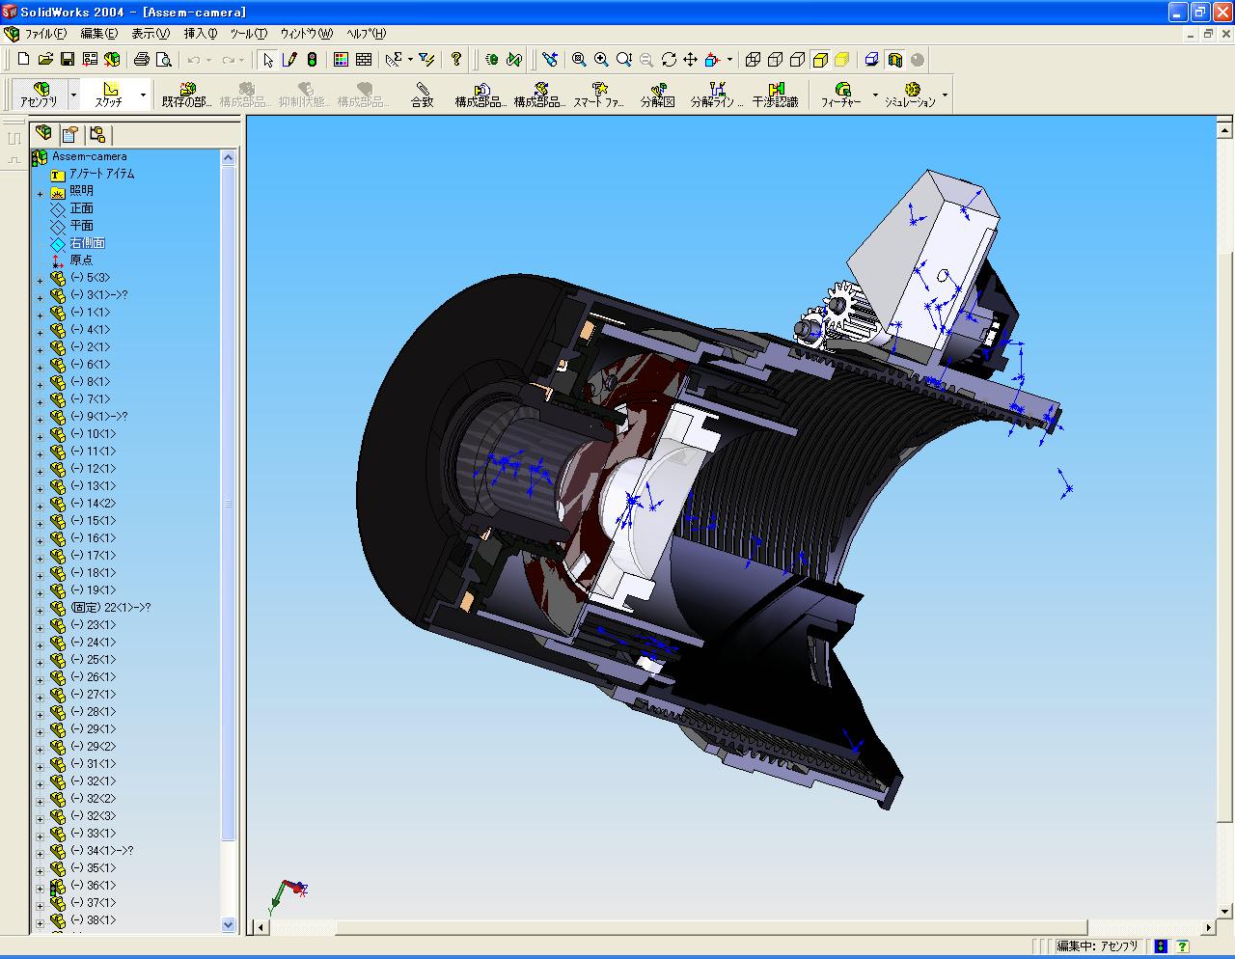Click the feature tree vertical scrollbar thumb
The height and width of the screenshot is (959, 1235).
(x=229, y=503)
